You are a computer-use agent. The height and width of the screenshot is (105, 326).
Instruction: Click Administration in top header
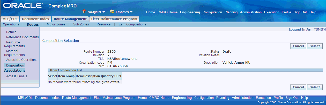click(x=251, y=12)
